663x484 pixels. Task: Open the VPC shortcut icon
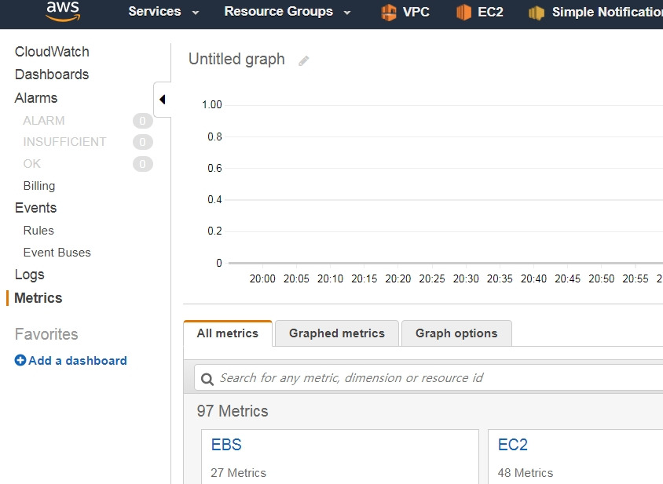click(x=389, y=12)
